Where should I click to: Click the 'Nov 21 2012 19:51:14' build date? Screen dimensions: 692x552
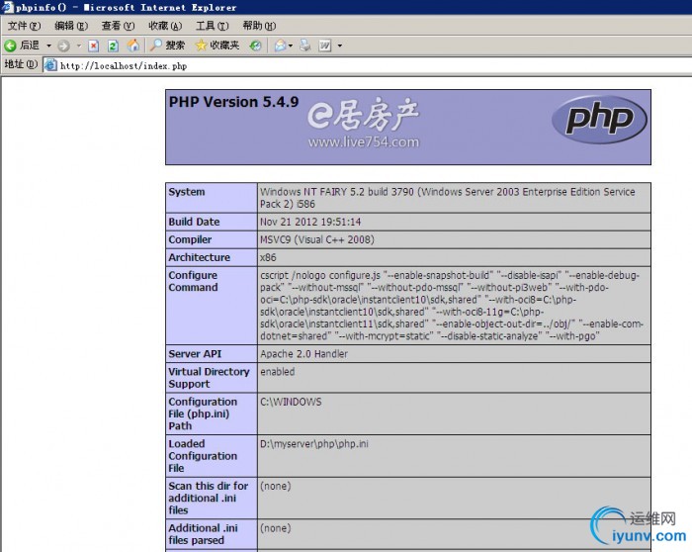coord(310,222)
